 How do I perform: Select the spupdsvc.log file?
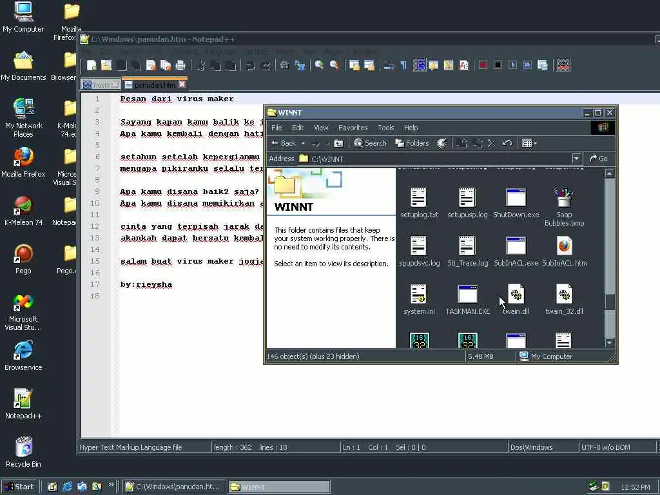(419, 251)
